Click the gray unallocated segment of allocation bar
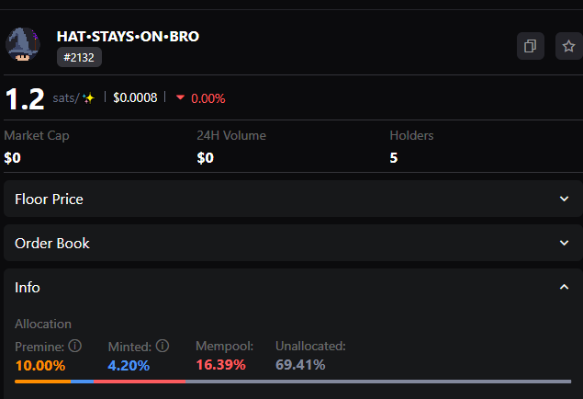 (x=378, y=382)
